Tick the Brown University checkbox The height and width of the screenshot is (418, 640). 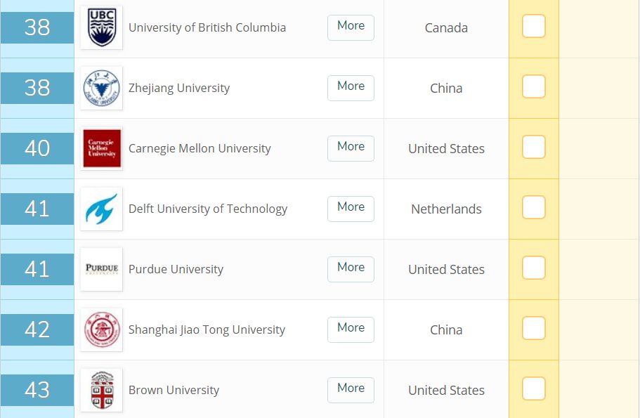pyautogui.click(x=534, y=389)
